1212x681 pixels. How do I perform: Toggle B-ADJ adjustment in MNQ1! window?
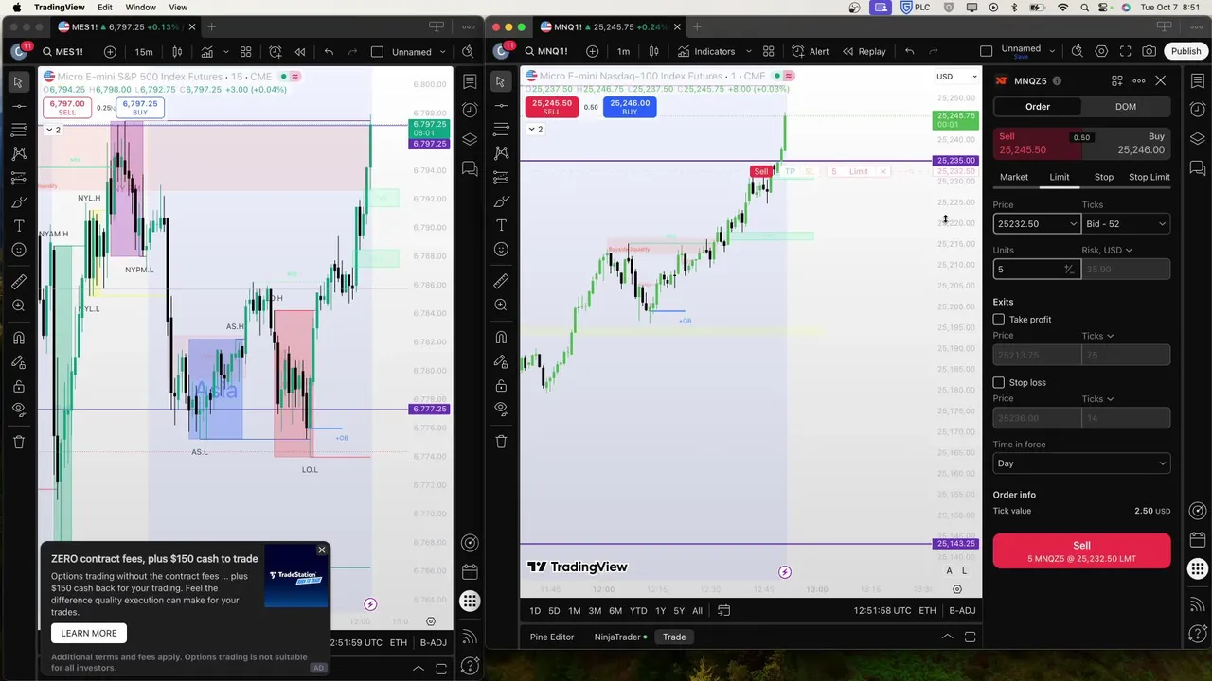[962, 610]
